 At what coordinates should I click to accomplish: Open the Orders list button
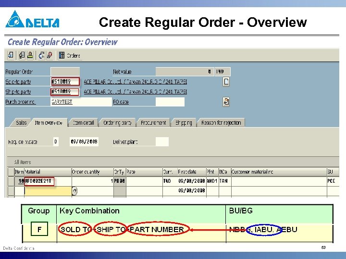69,56
